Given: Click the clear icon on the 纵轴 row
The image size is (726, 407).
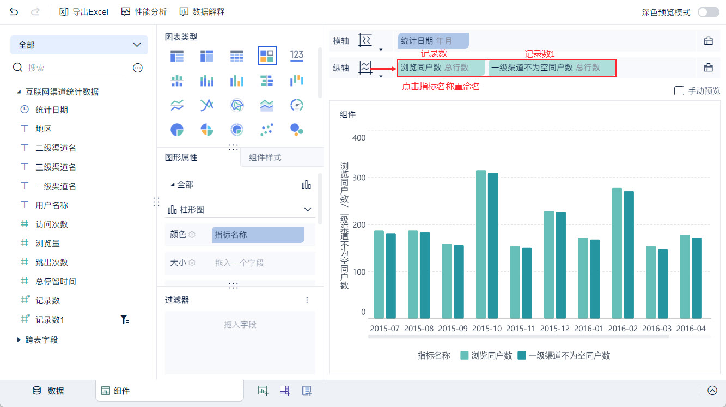Looking at the screenshot, I should (709, 68).
